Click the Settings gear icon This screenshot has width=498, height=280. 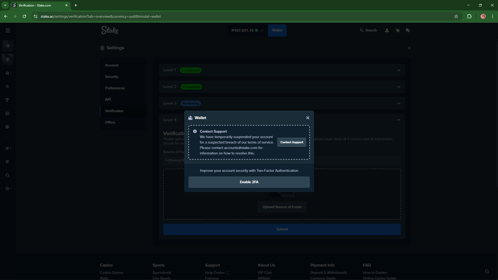tap(102, 48)
